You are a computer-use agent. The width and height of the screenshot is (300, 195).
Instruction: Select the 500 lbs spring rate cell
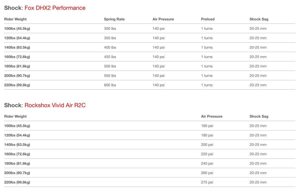coord(110,66)
